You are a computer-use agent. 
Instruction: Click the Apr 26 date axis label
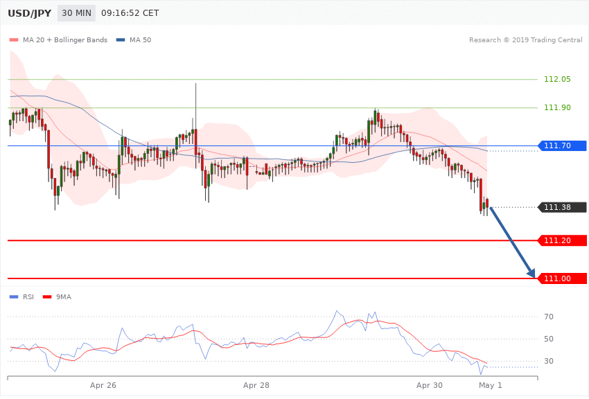103,385
